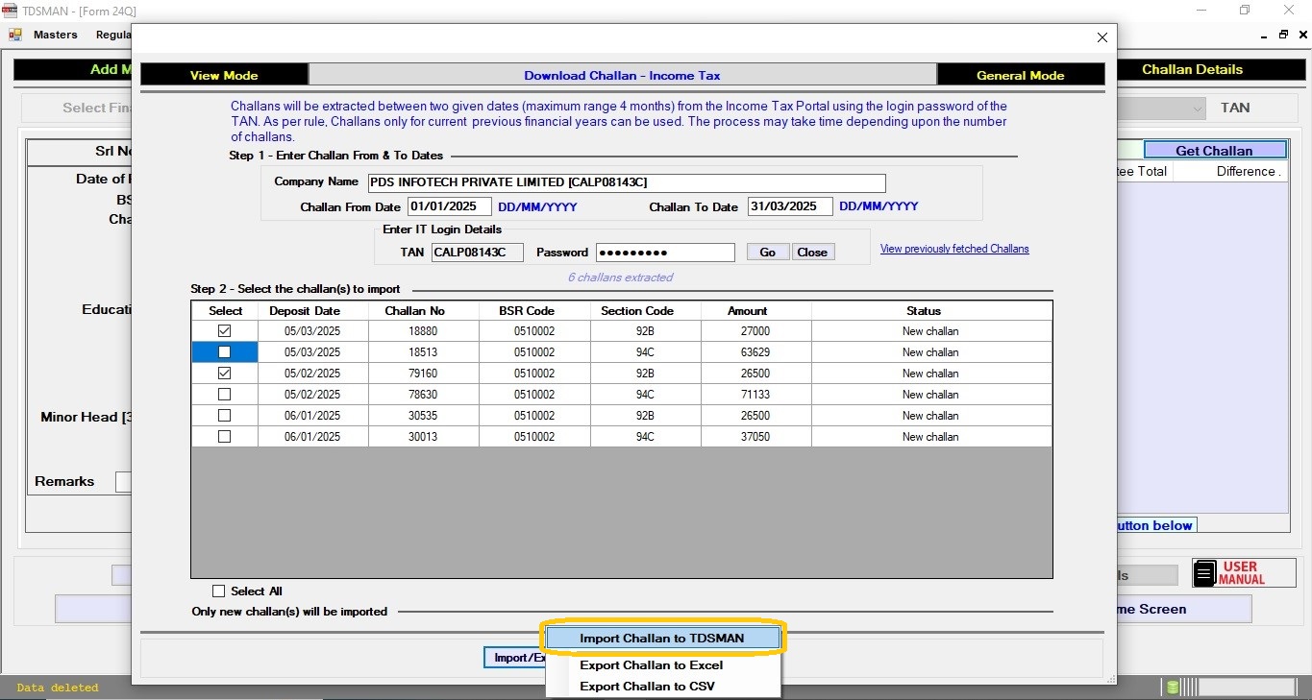Open the Masters menu
This screenshot has height=700, width=1312.
pos(55,35)
